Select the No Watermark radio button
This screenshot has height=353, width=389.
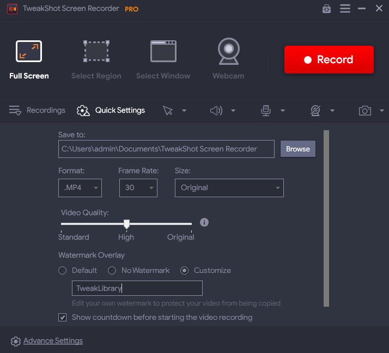(112, 270)
